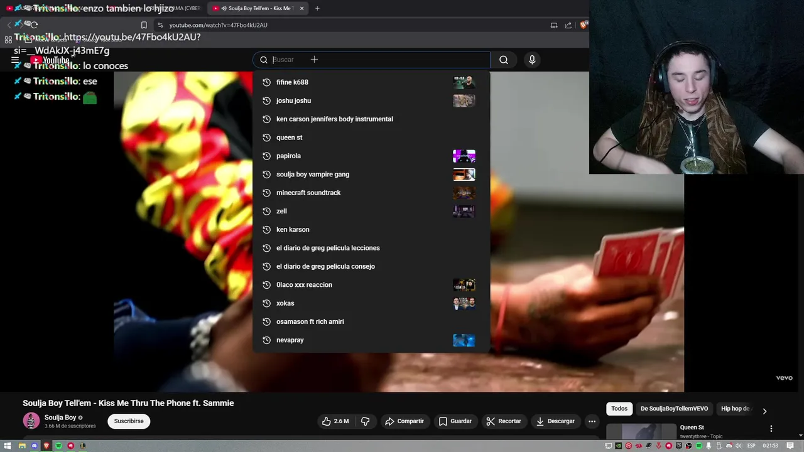Expand filter chips with right arrow
Image resolution: width=804 pixels, height=452 pixels.
point(764,411)
